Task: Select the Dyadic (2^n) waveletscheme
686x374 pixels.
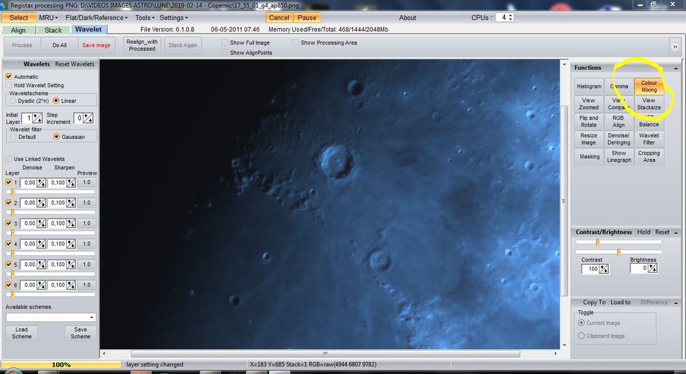Action: click(x=12, y=101)
